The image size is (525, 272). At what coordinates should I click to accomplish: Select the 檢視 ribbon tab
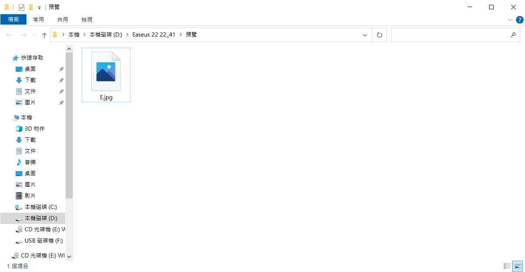click(x=87, y=19)
